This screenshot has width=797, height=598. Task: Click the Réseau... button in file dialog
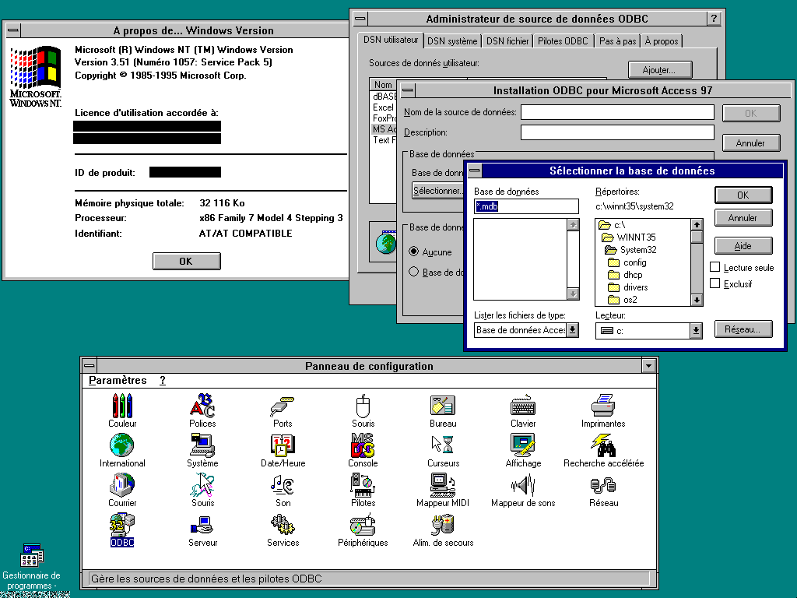[743, 329]
